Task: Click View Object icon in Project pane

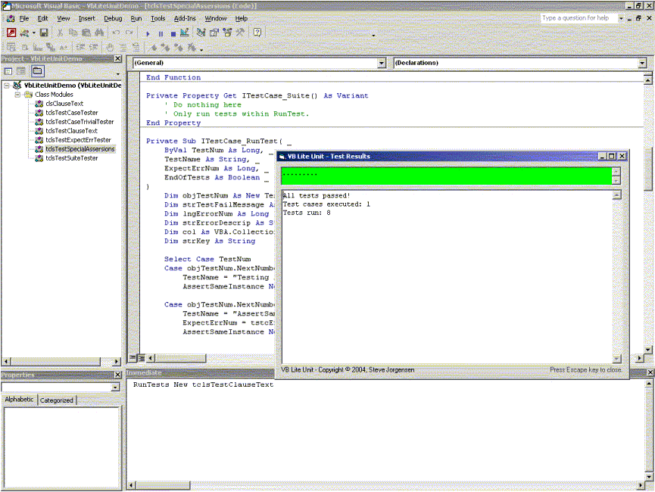Action: tap(21, 71)
